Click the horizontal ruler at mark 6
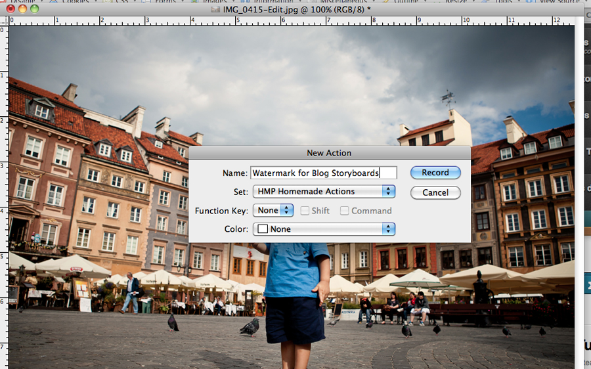591x369 pixels. [x=283, y=21]
